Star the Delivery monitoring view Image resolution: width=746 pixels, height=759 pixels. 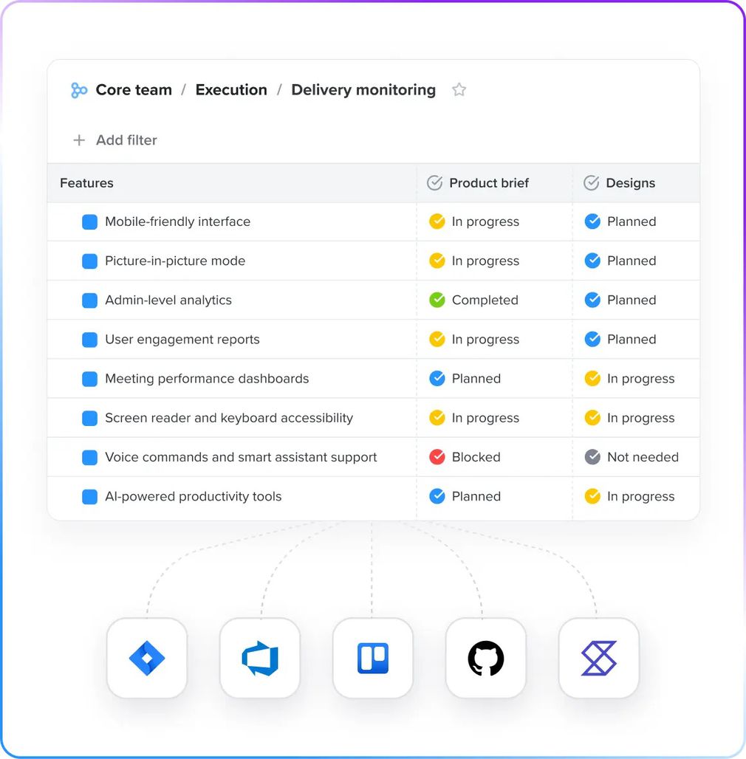click(459, 90)
